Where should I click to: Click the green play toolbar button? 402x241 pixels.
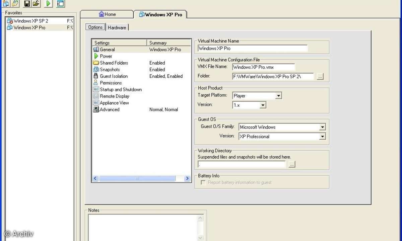[48, 3]
